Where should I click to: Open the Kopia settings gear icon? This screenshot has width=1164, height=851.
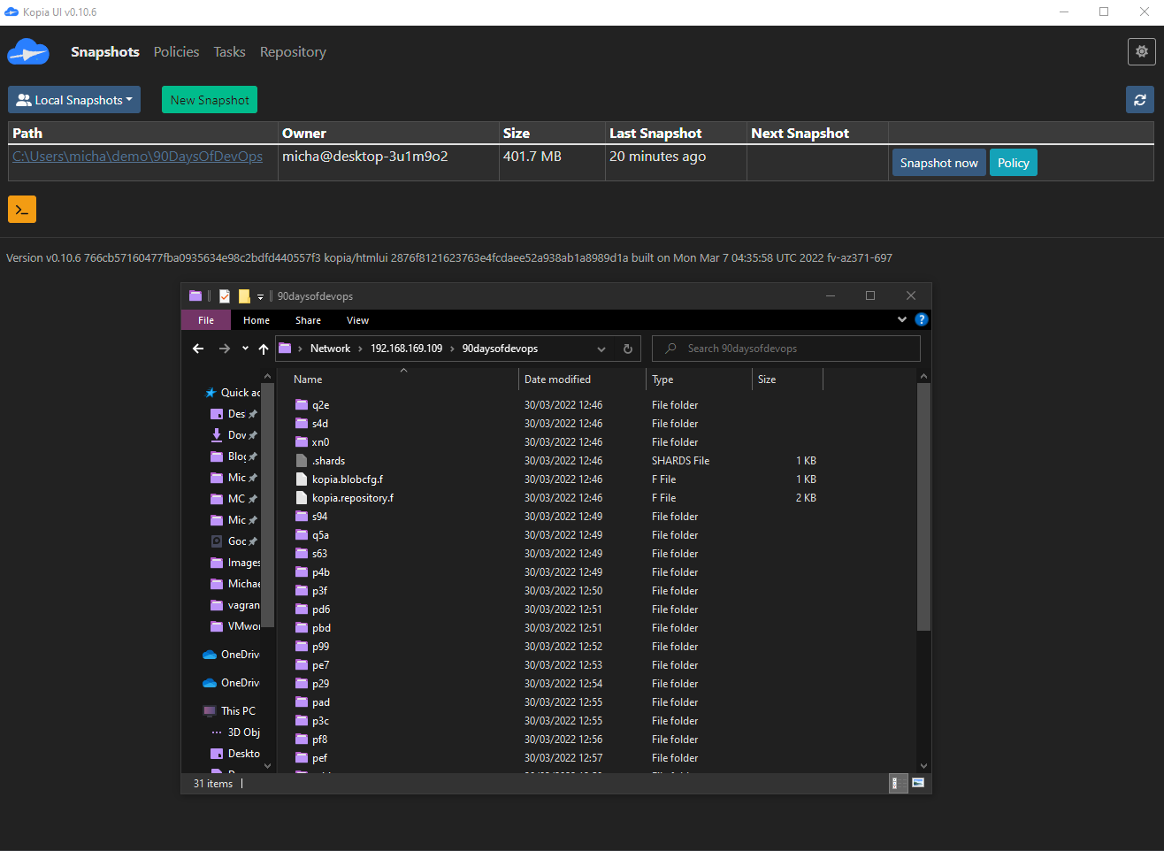[x=1142, y=52]
